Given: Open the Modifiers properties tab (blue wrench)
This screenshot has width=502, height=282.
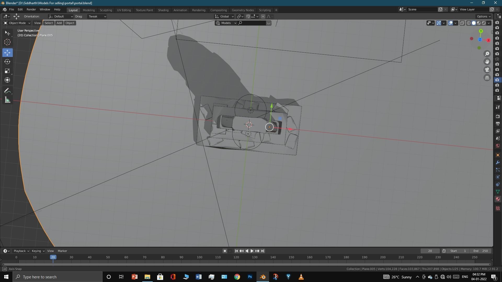Looking at the screenshot, I should [x=498, y=162].
